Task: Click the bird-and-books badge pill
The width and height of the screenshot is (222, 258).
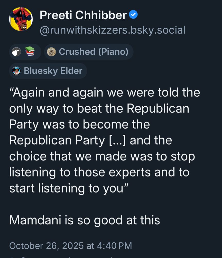Action: pos(24,52)
